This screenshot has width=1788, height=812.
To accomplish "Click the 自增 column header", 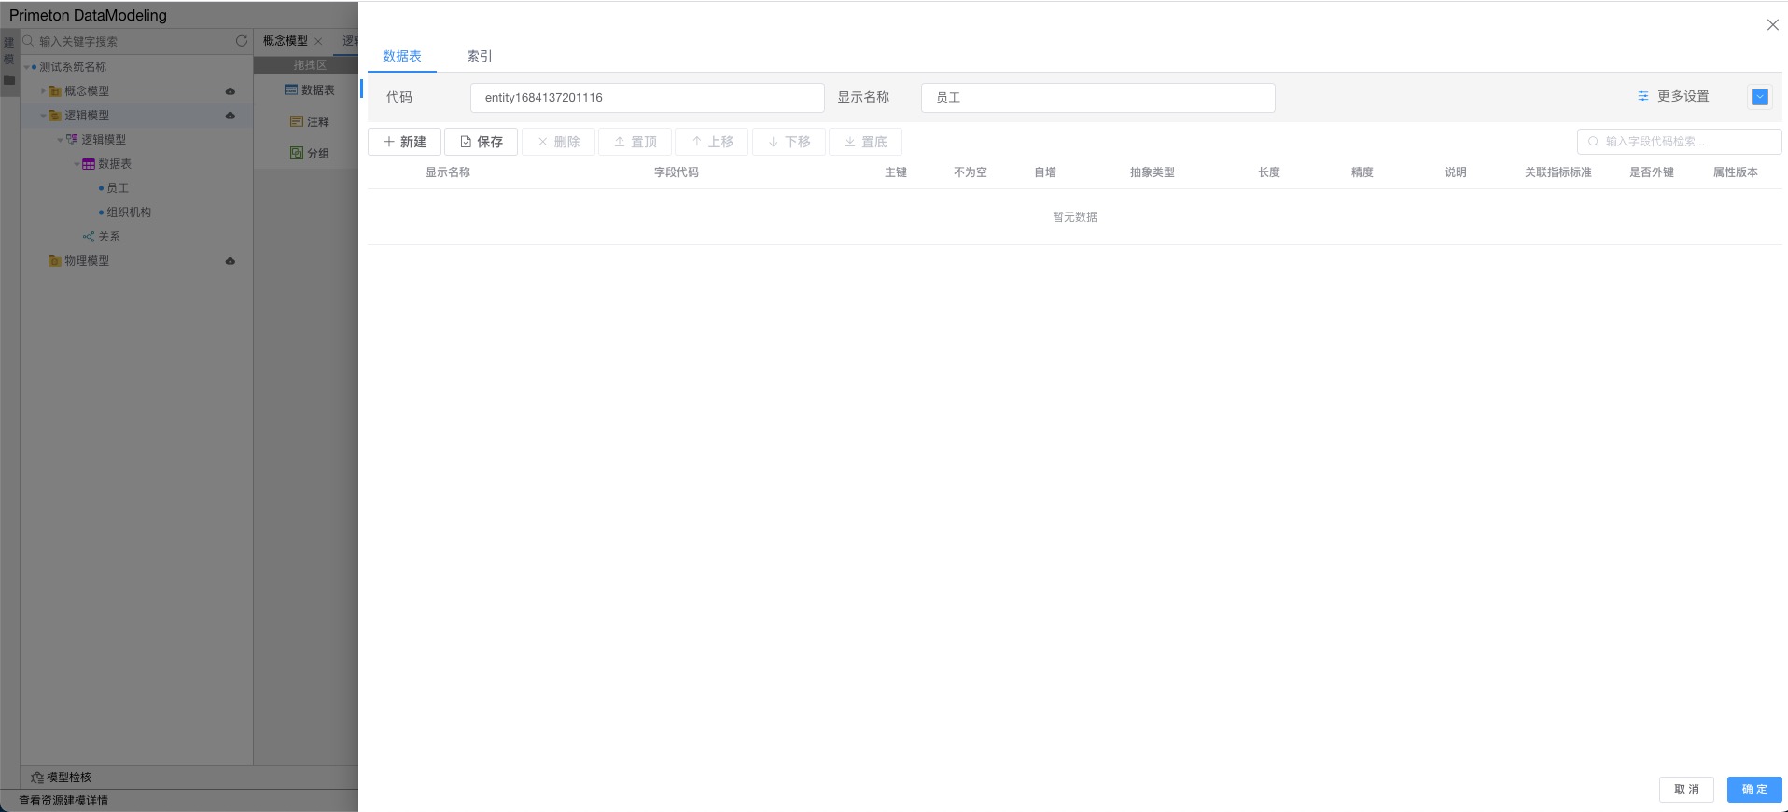I will point(1045,172).
